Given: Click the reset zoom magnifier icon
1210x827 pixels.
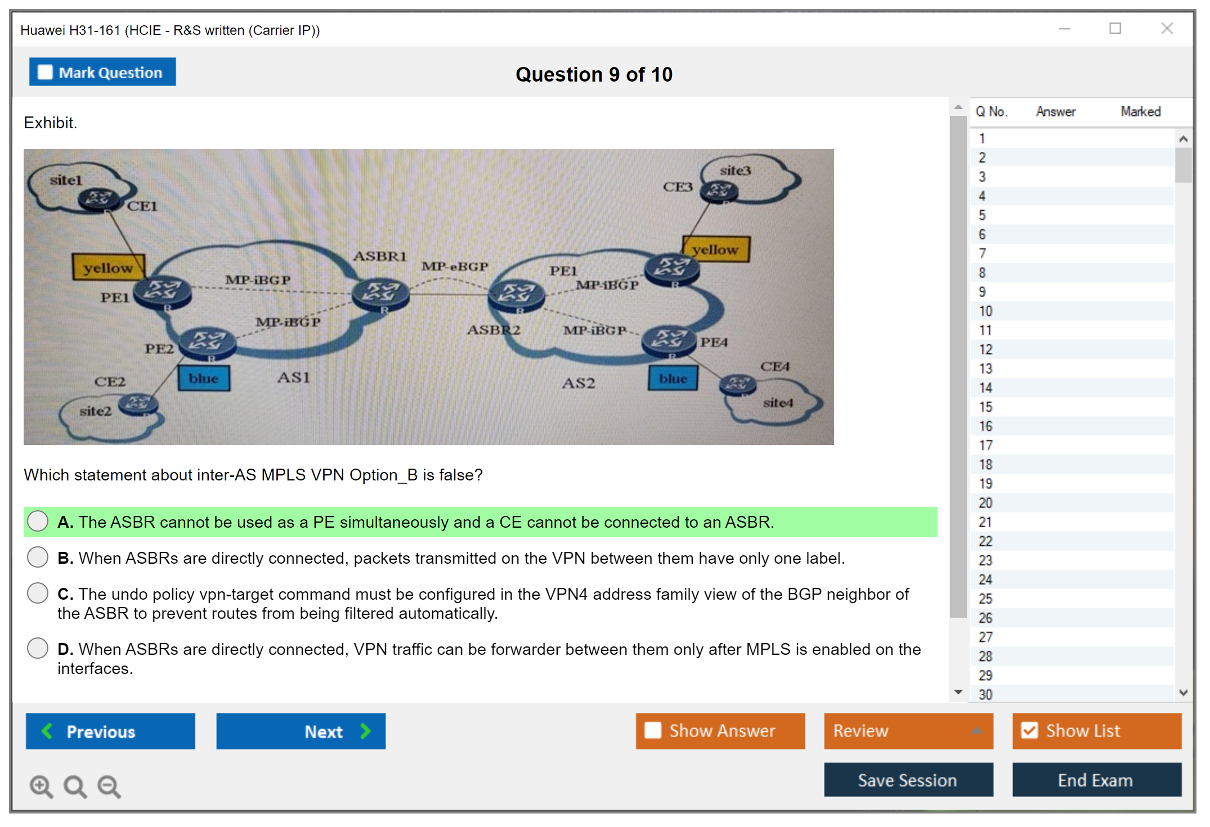Looking at the screenshot, I should 75,786.
